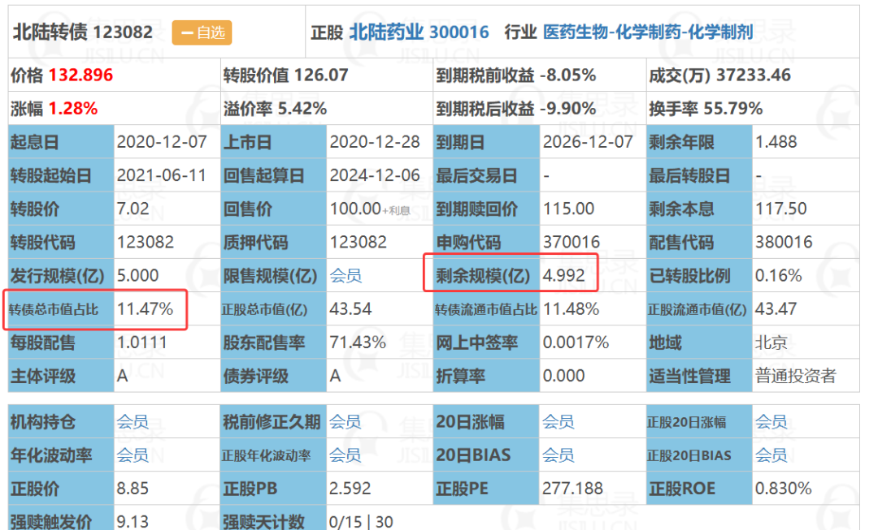Click the 会员 link beside 机构持仓
878x530 pixels.
pos(133,421)
